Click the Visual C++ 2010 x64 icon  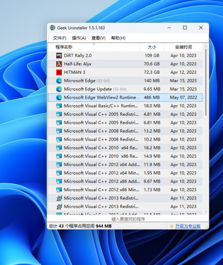point(59,148)
